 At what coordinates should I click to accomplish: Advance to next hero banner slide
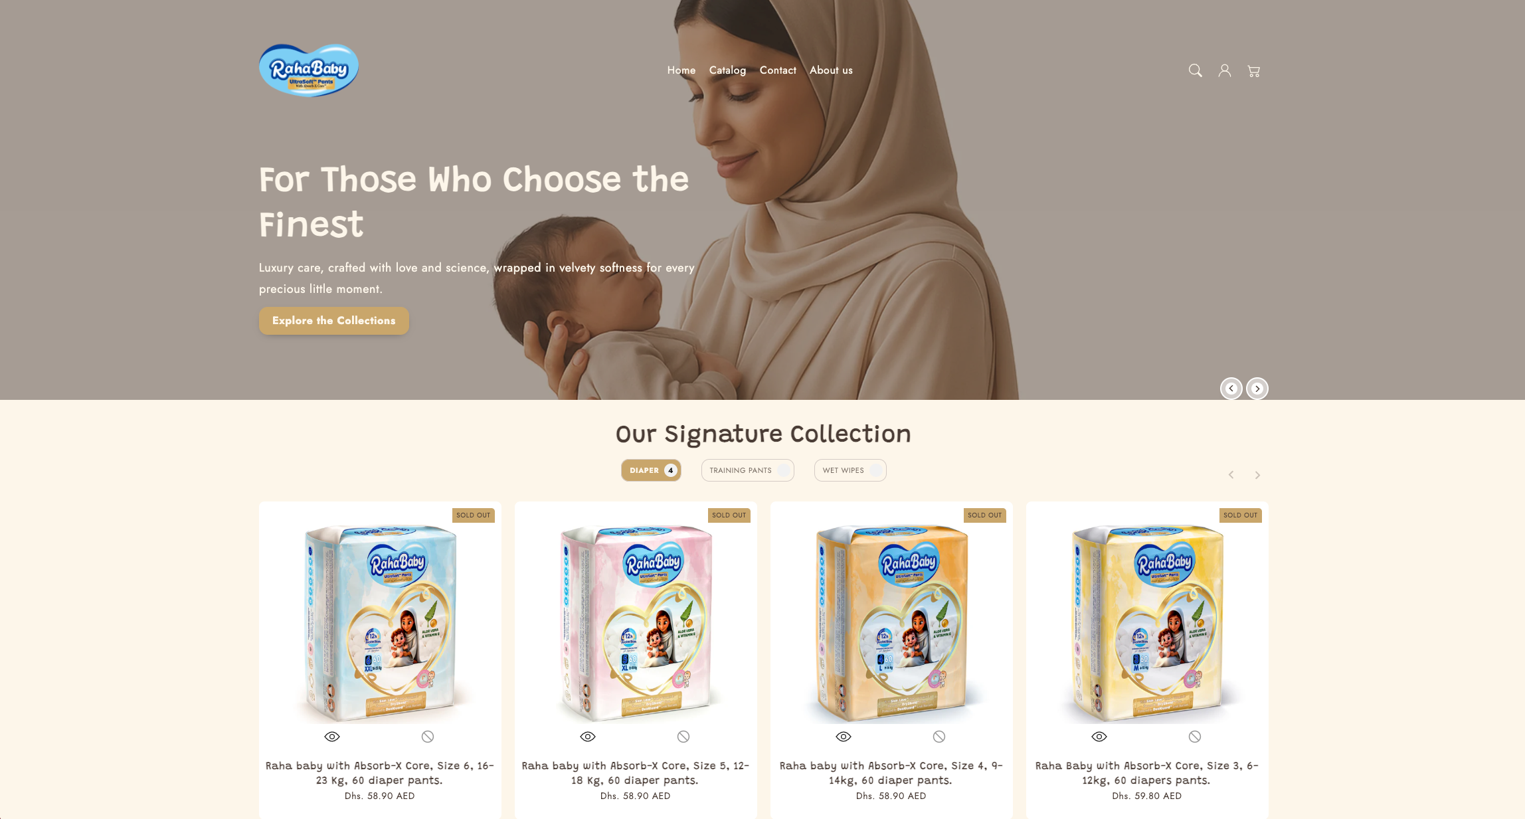(1257, 389)
